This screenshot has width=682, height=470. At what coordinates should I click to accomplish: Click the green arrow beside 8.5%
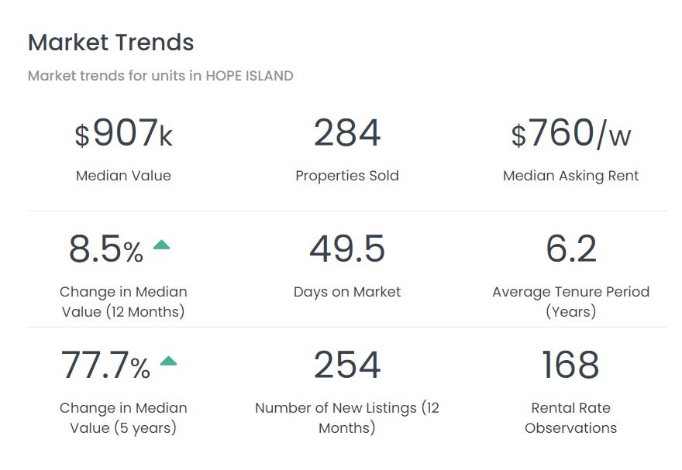161,245
